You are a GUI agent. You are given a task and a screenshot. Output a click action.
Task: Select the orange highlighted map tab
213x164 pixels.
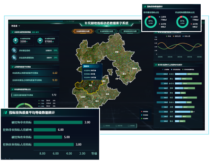[83, 31]
